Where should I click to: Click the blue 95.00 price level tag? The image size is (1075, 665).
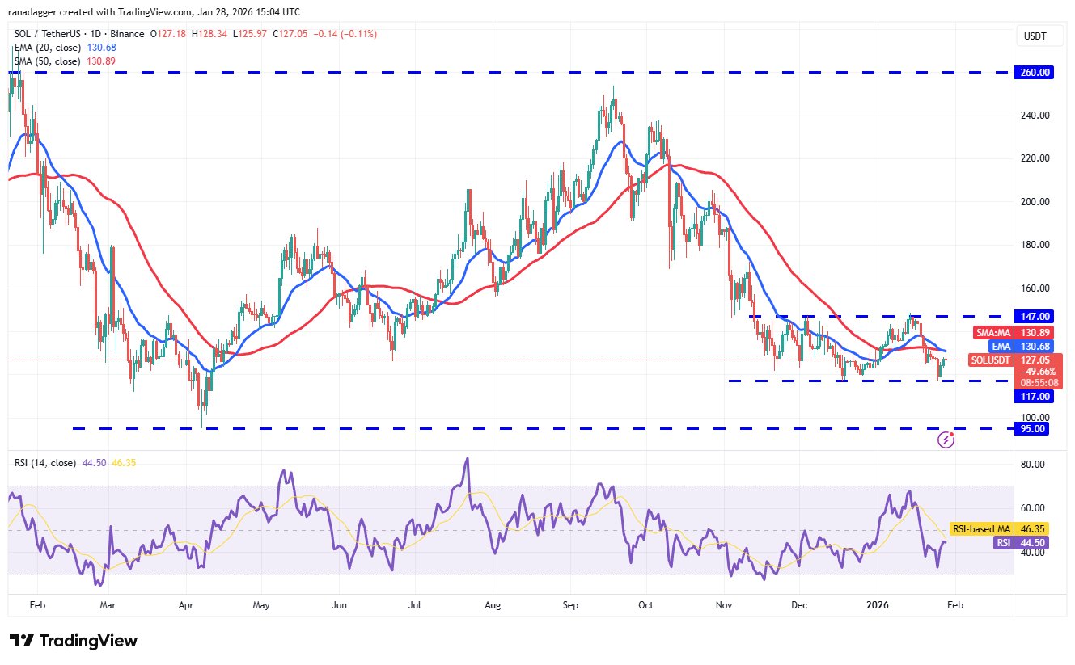tap(1036, 428)
